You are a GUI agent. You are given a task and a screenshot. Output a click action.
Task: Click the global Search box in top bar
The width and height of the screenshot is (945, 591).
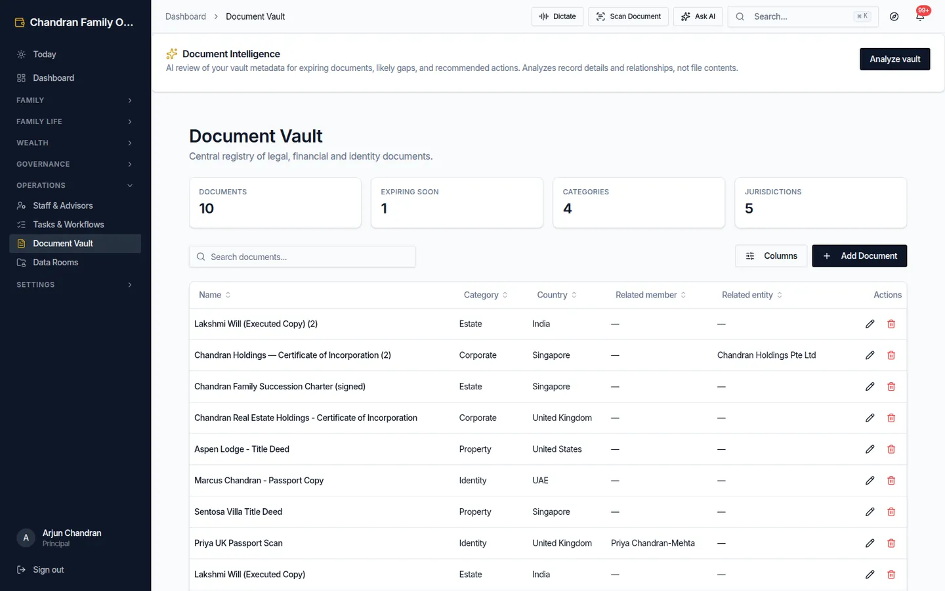tap(803, 16)
